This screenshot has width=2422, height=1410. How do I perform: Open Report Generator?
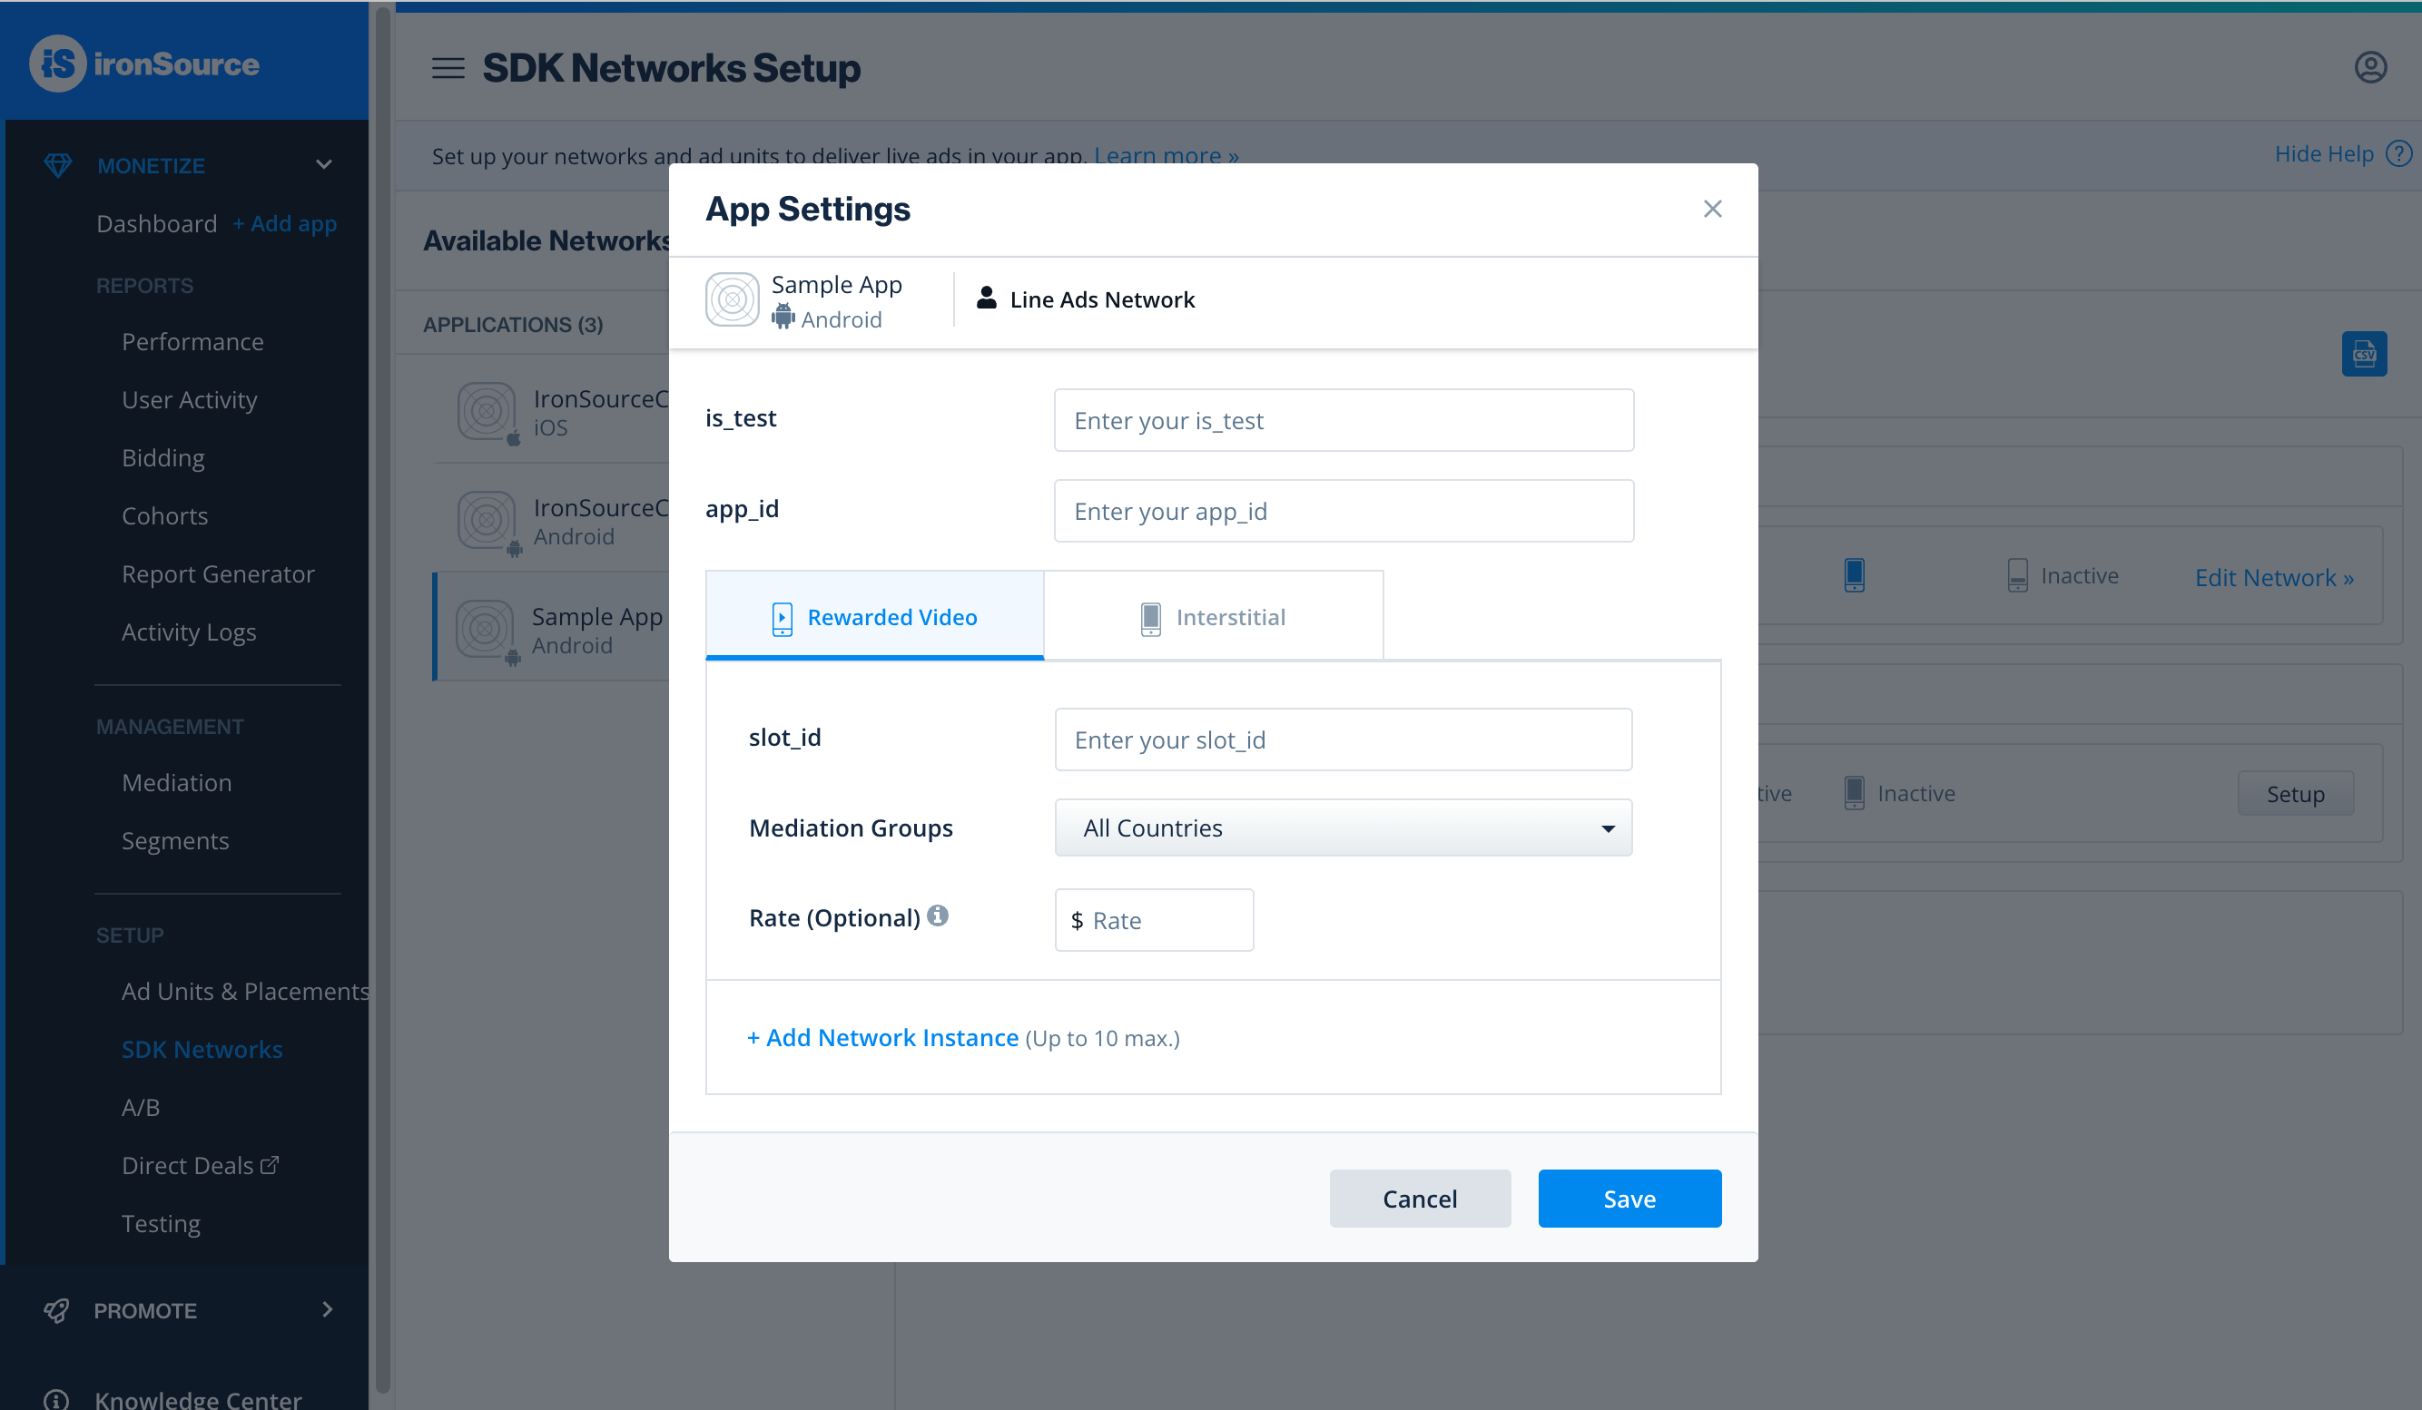click(x=218, y=574)
